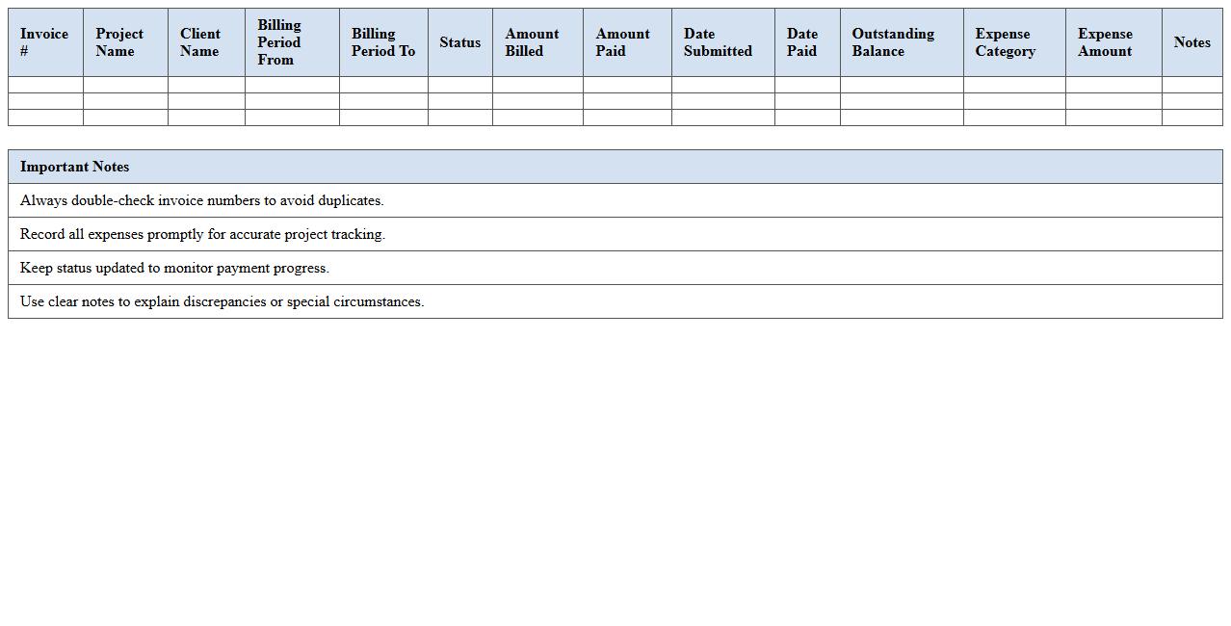
Task: Click the first empty Invoice # cell
Action: (44, 84)
